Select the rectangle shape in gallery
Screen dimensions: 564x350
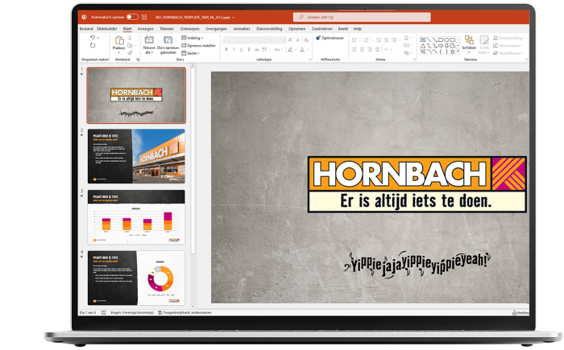pyautogui.click(x=441, y=39)
